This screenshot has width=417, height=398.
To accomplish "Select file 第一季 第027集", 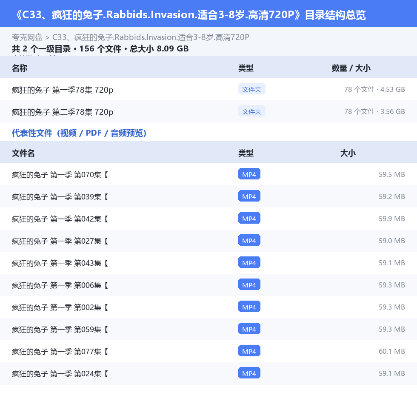I will click(x=60, y=241).
